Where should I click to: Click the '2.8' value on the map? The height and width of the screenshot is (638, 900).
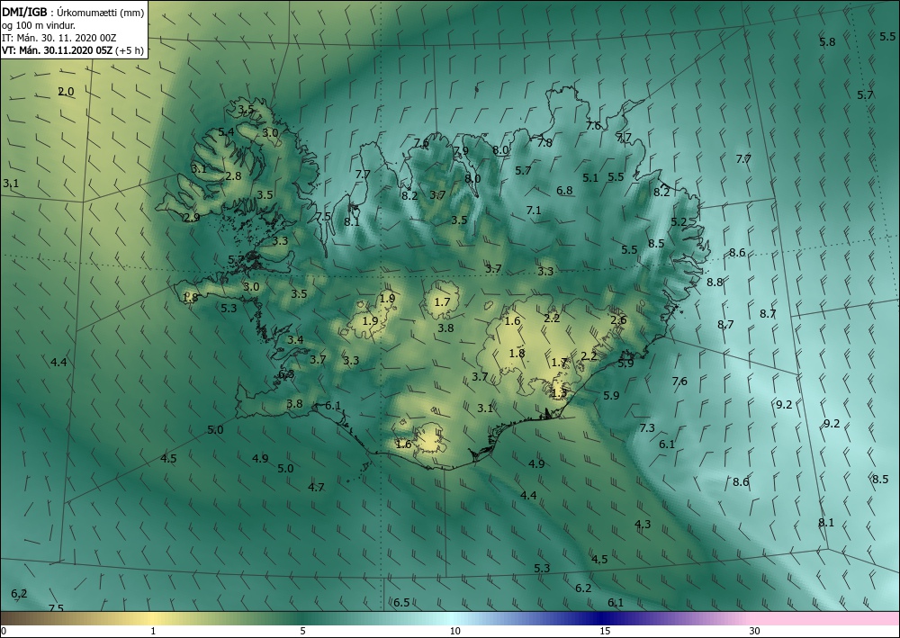click(x=234, y=176)
